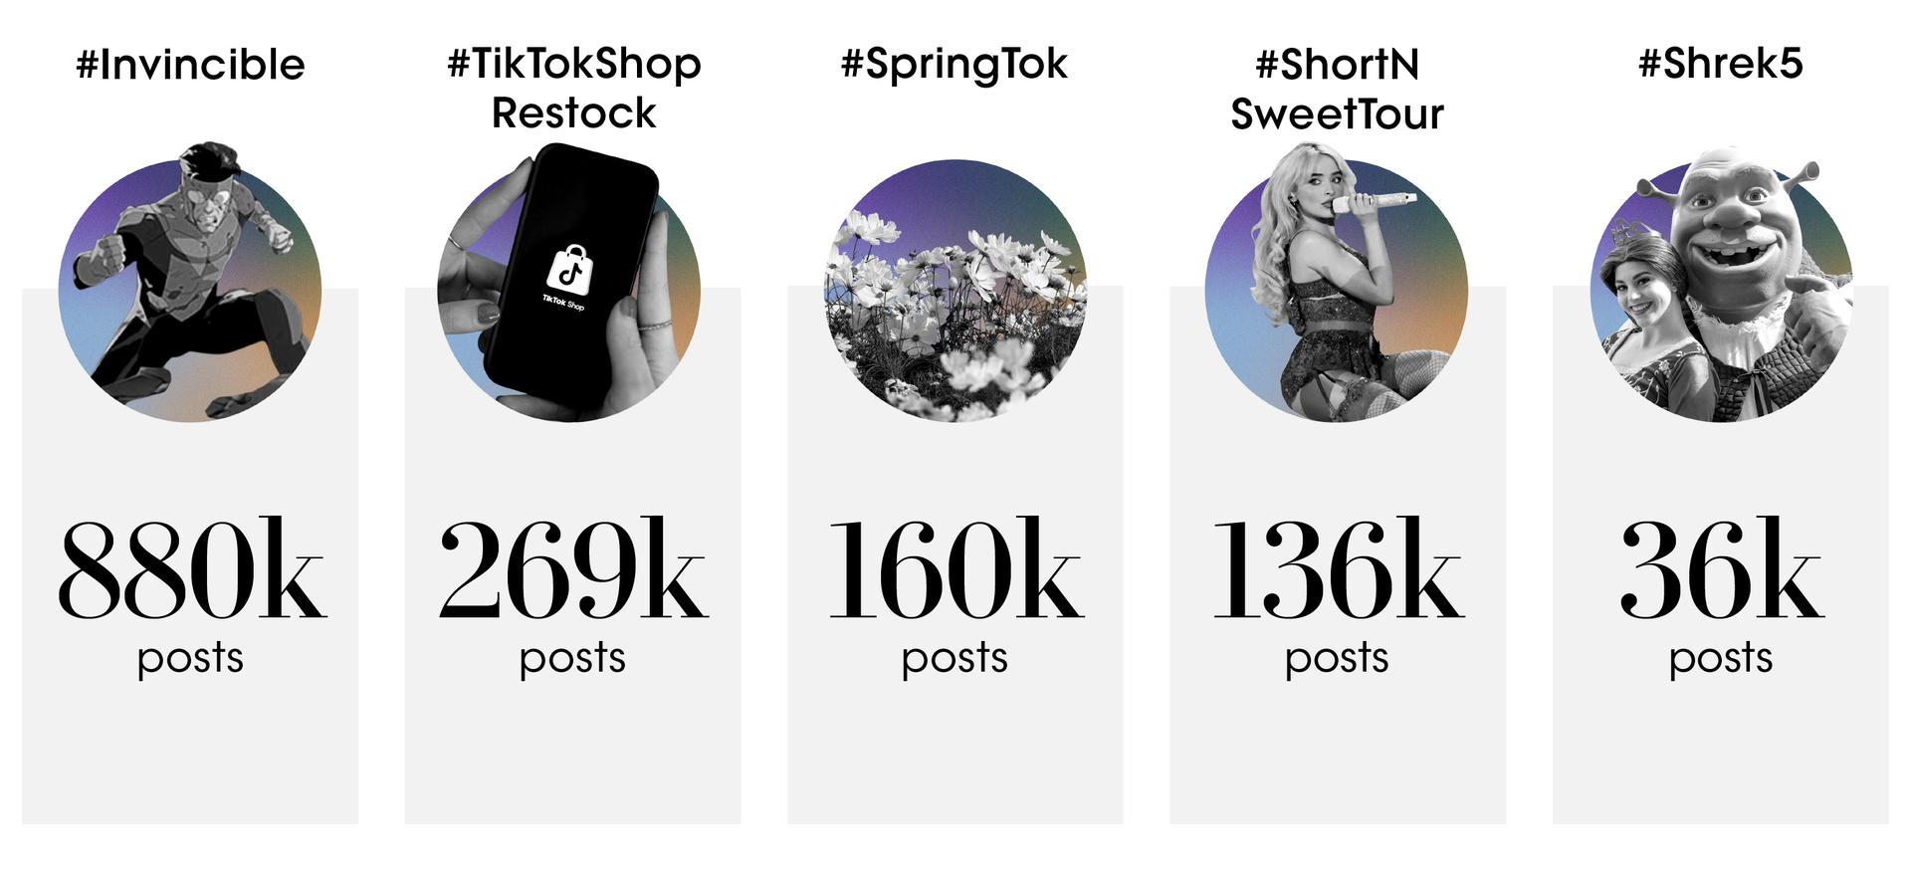Image resolution: width=1911 pixels, height=874 pixels.
Task: Select the phone showing TikTok Shop
Action: coord(571,281)
